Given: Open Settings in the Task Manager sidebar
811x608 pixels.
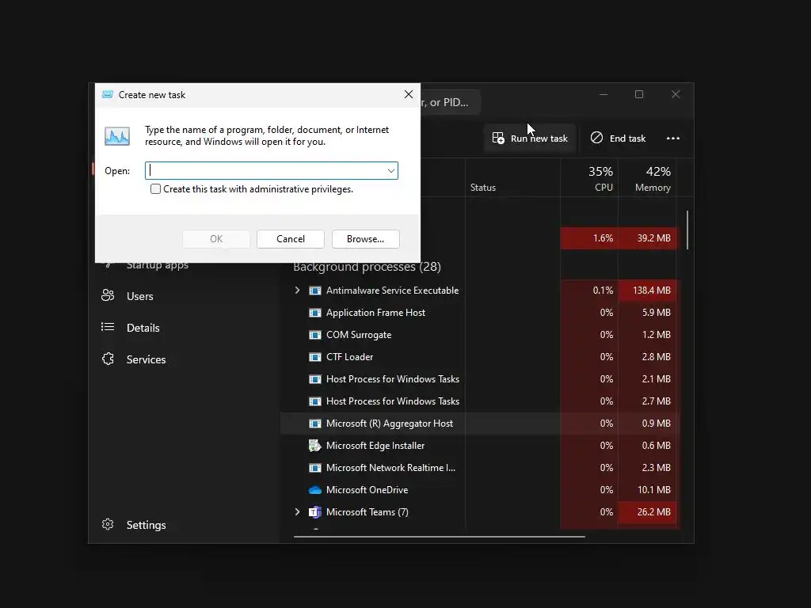Looking at the screenshot, I should [146, 525].
